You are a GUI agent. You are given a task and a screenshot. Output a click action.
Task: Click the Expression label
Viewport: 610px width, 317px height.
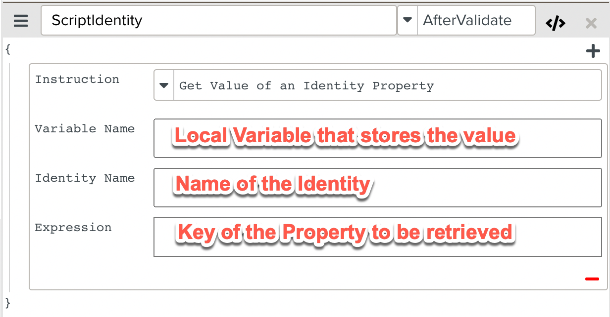[73, 227]
